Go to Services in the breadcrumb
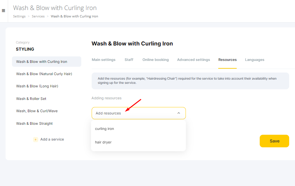Screen dimensions: 295x186 pyautogui.click(x=38, y=16)
